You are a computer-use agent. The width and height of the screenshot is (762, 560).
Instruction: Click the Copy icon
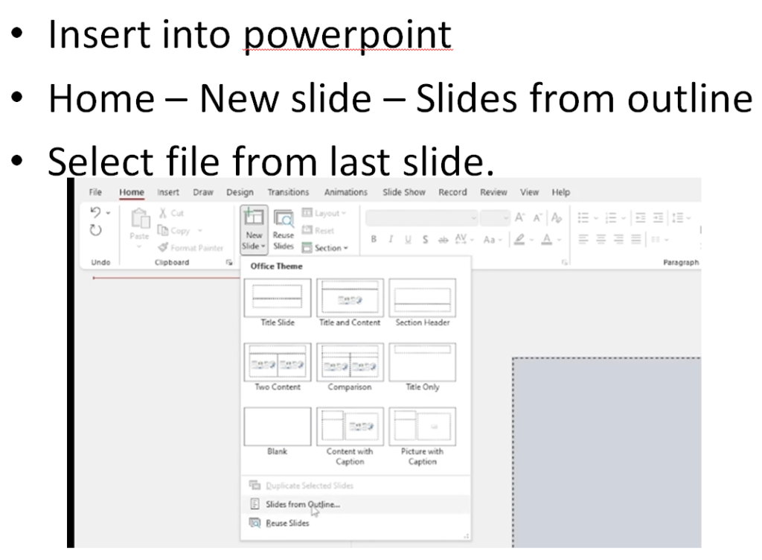click(163, 230)
